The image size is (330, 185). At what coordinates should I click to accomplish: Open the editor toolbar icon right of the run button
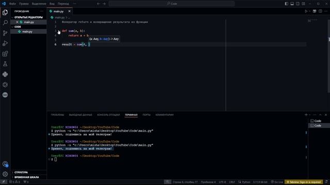coord(315,11)
